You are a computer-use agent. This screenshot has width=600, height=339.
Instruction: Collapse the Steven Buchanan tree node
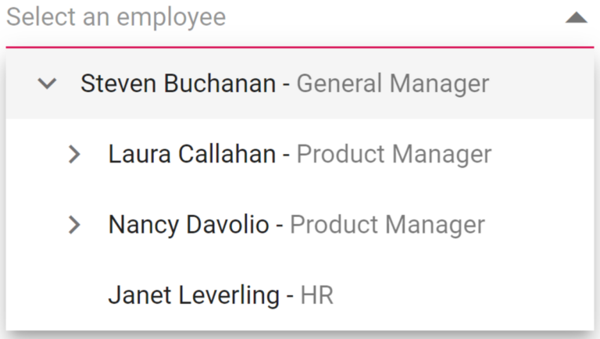pos(48,84)
